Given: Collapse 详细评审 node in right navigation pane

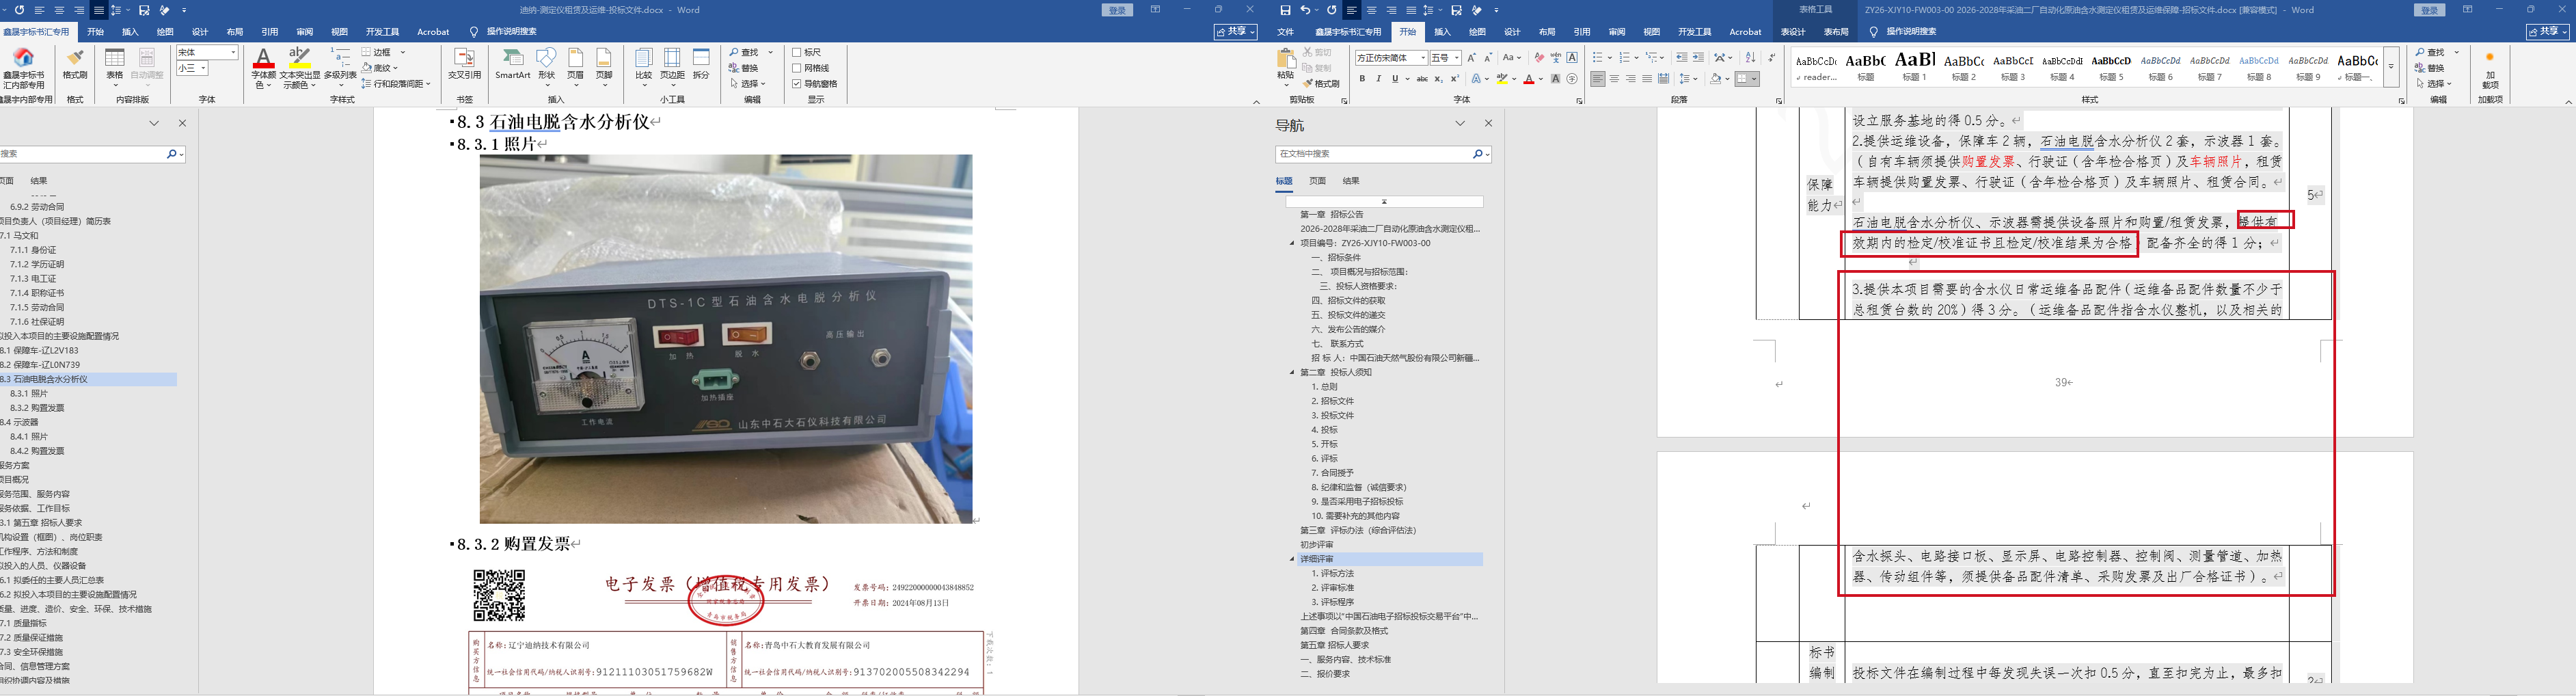Looking at the screenshot, I should pos(1292,559).
